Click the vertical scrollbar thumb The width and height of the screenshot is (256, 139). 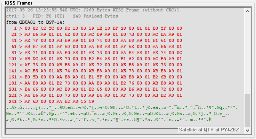pyautogui.click(x=247, y=110)
